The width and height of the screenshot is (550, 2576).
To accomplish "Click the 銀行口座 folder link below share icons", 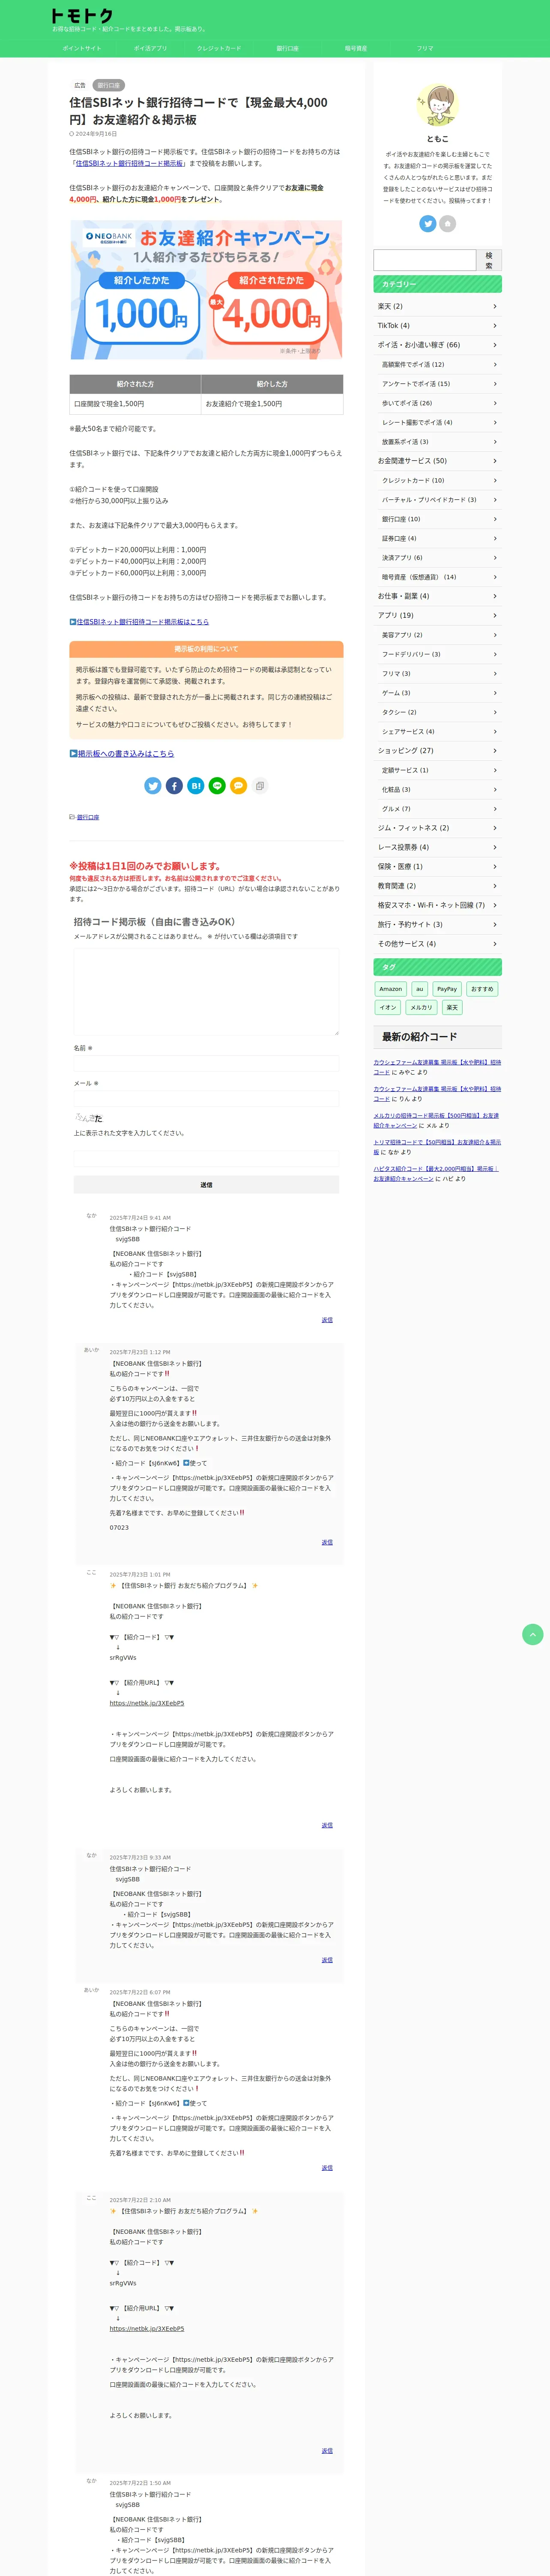I will tap(88, 817).
